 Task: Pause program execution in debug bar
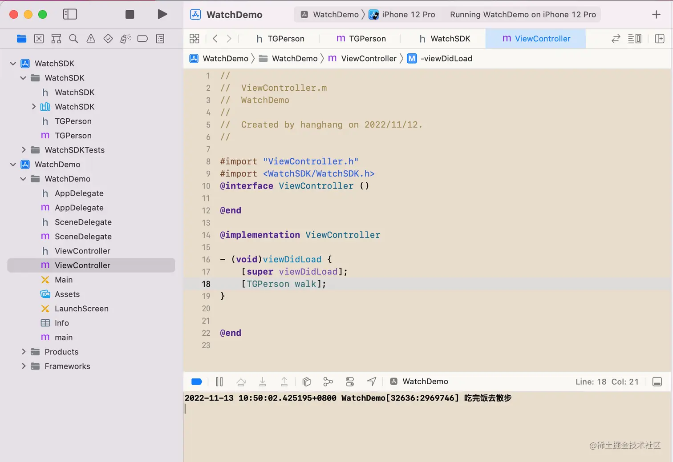point(219,382)
